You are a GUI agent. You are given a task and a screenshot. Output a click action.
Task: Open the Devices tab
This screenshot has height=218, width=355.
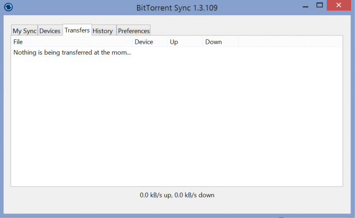50,31
